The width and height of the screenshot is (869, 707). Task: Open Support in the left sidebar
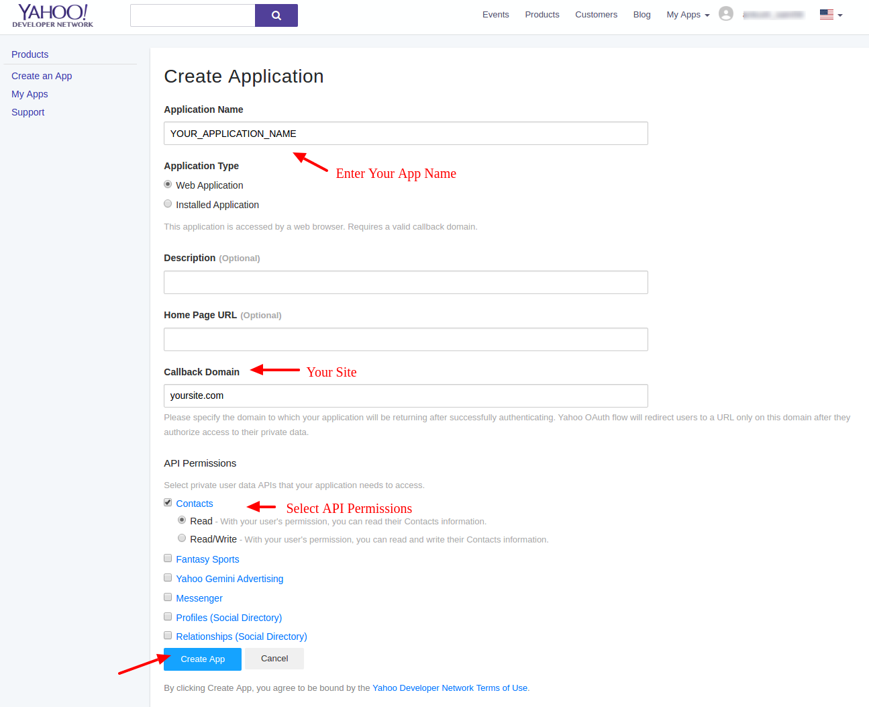click(28, 112)
